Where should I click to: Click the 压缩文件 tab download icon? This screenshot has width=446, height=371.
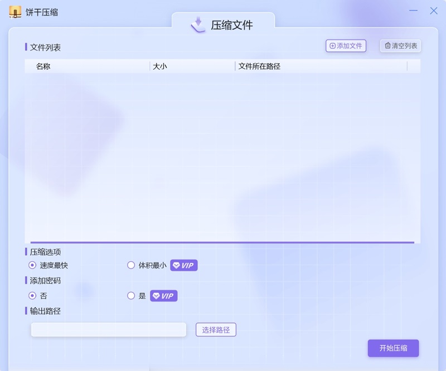point(198,25)
